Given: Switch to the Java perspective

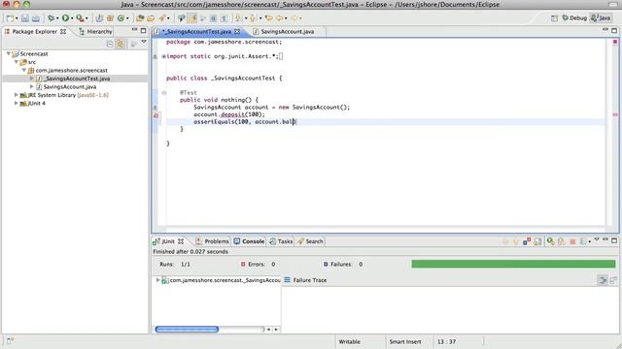Looking at the screenshot, I should pyautogui.click(x=601, y=18).
